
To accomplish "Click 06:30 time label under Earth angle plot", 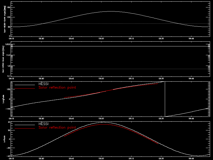I will click(161, 38).
